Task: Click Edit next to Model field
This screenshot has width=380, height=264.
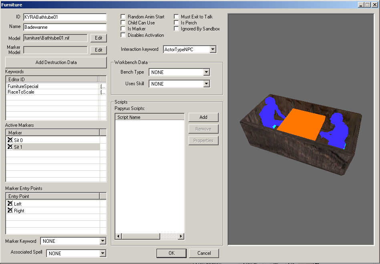Action: (x=99, y=38)
